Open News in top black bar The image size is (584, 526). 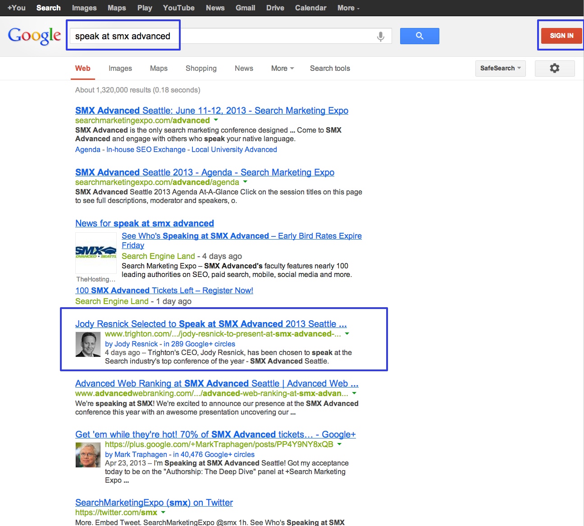tap(215, 8)
